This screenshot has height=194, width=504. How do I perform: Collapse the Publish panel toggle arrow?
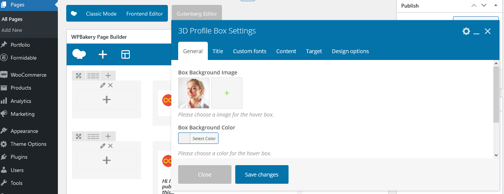click(495, 5)
